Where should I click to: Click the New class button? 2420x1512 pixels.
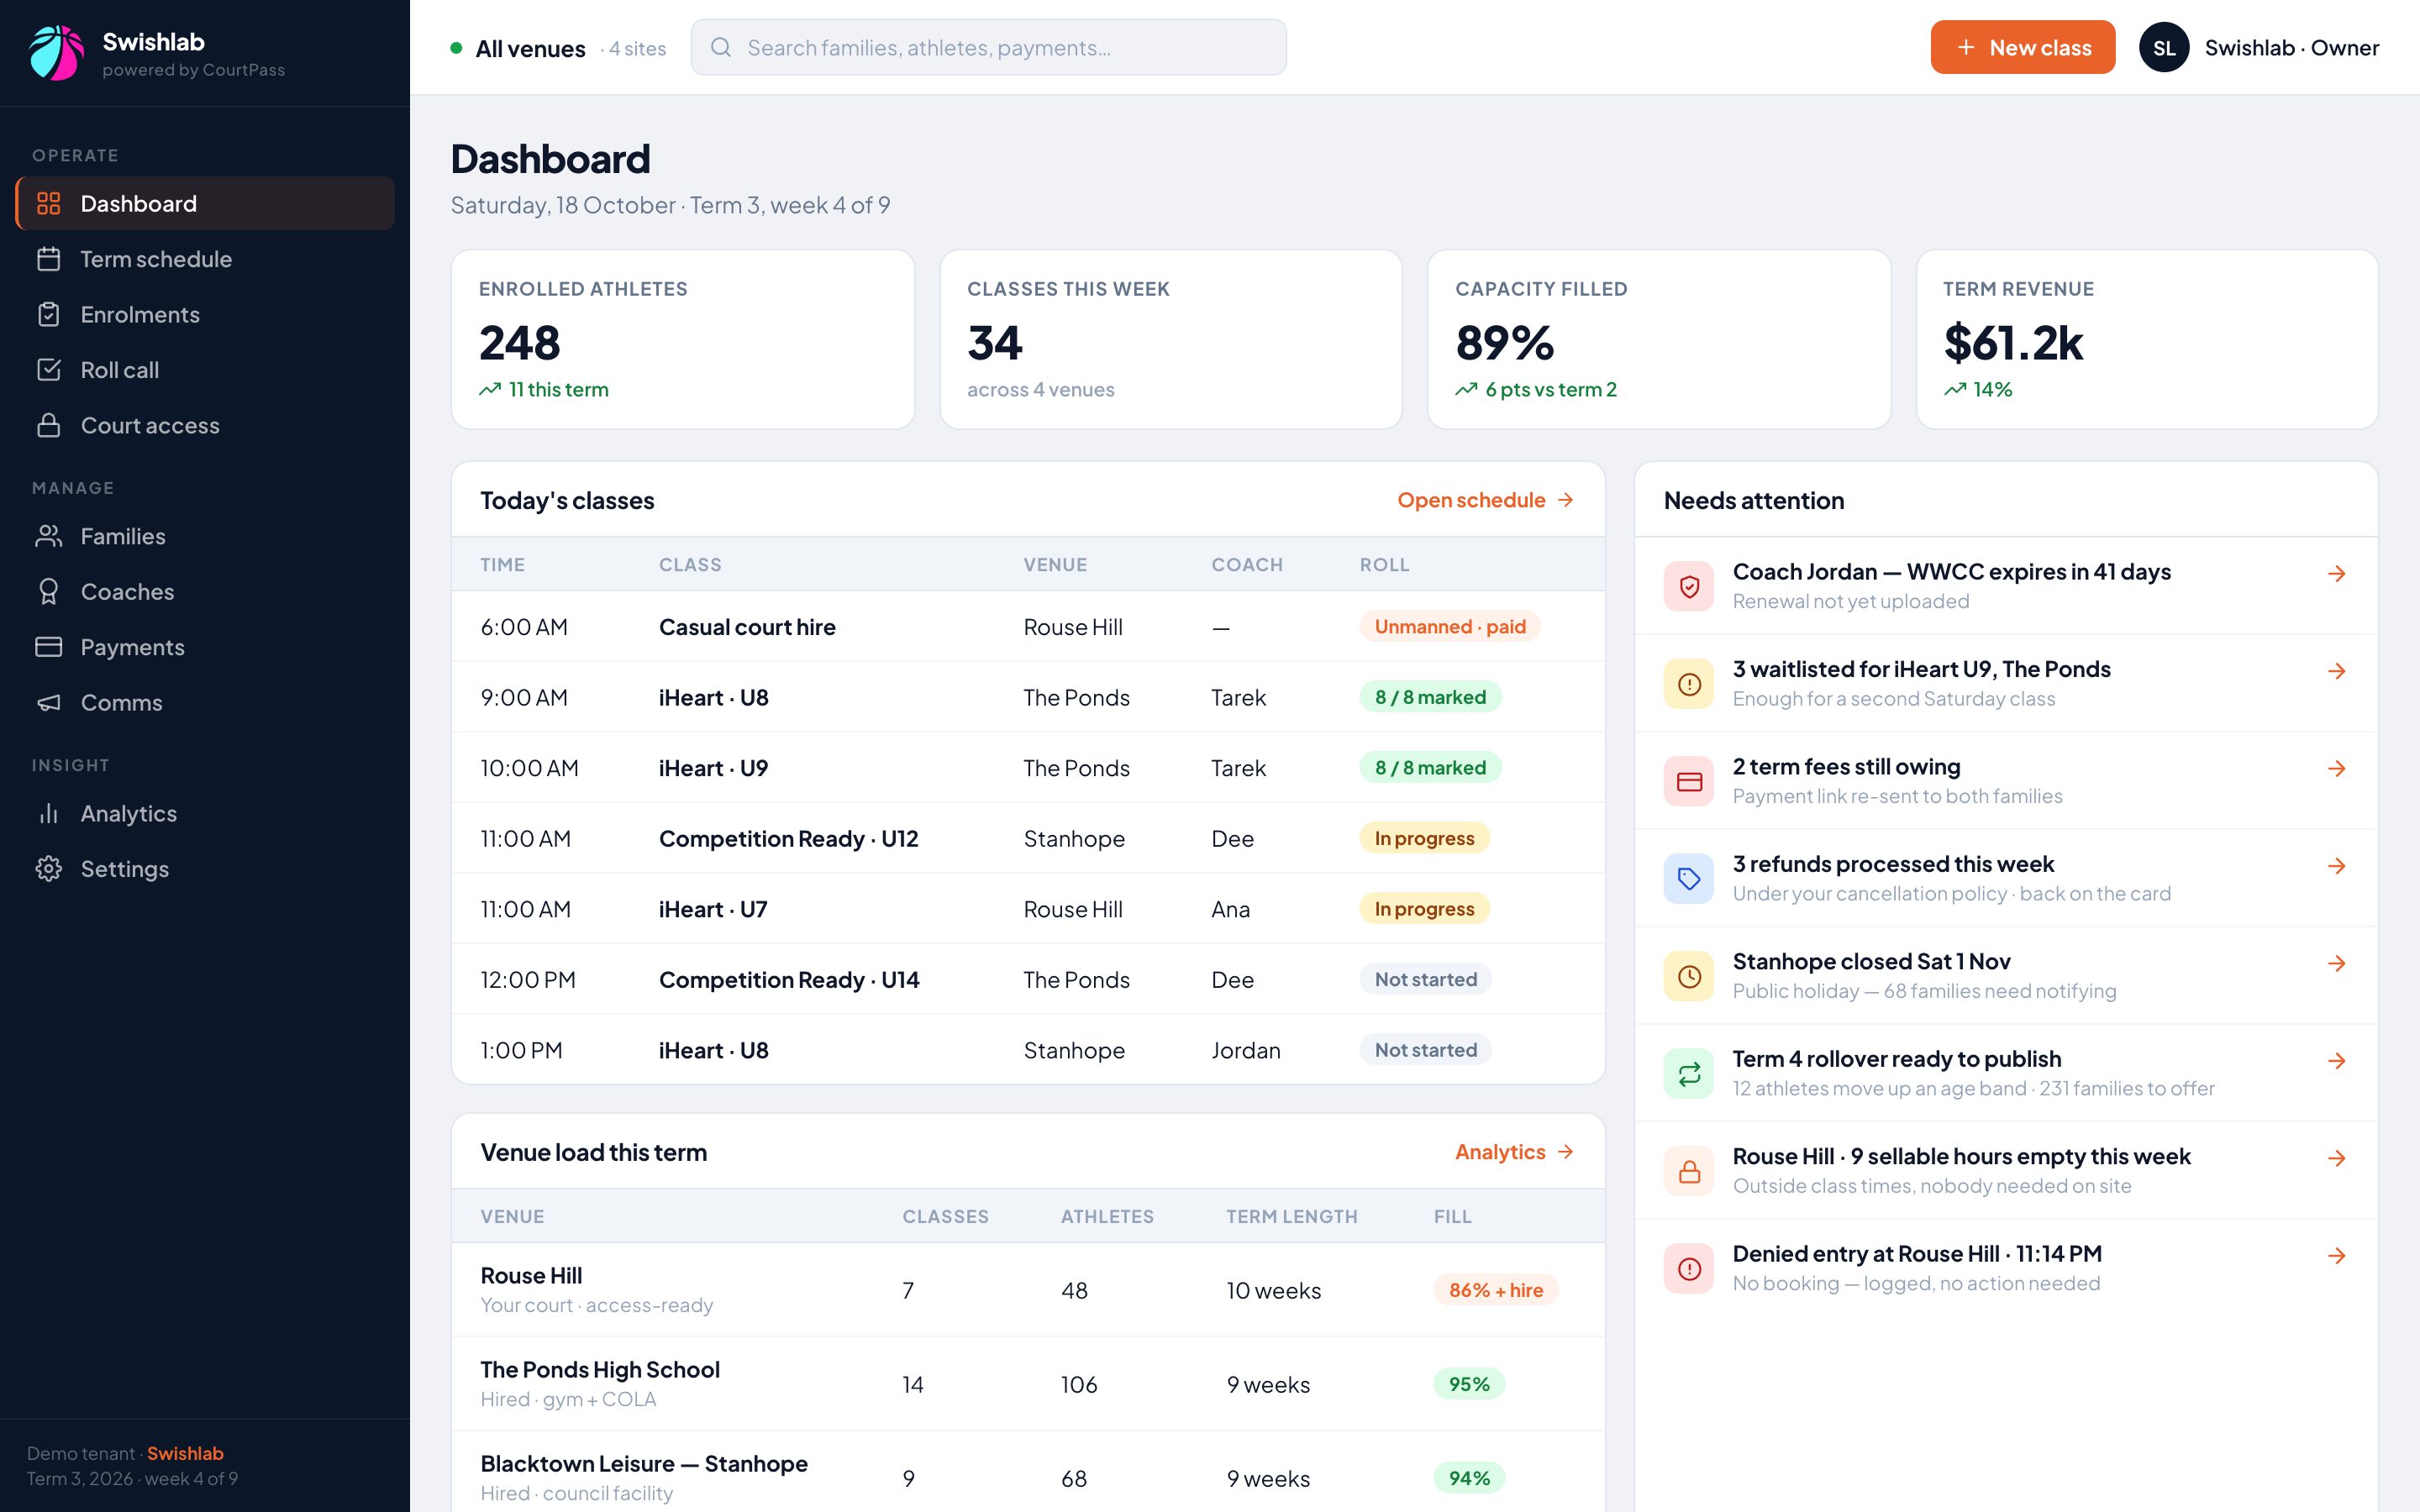2022,47
